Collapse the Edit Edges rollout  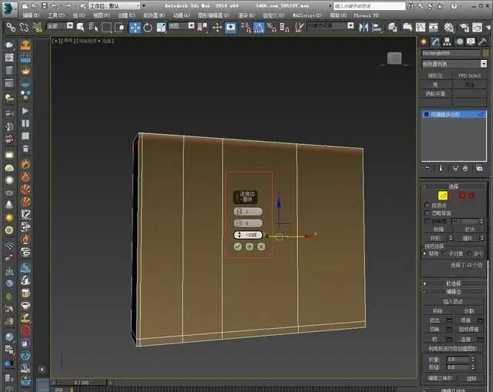453,292
